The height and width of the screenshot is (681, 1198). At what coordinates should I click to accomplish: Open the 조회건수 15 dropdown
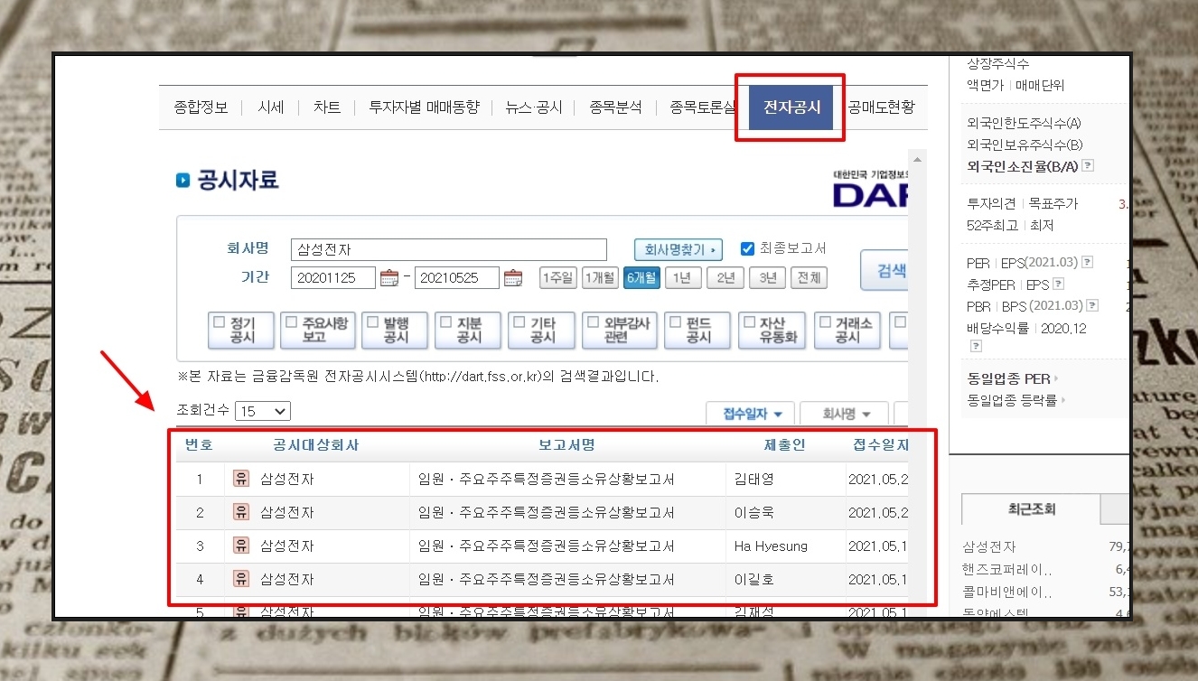point(263,411)
